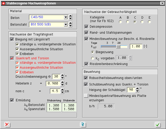
Task: Confirm dialog with green checkmark icon
Action: (157, 125)
